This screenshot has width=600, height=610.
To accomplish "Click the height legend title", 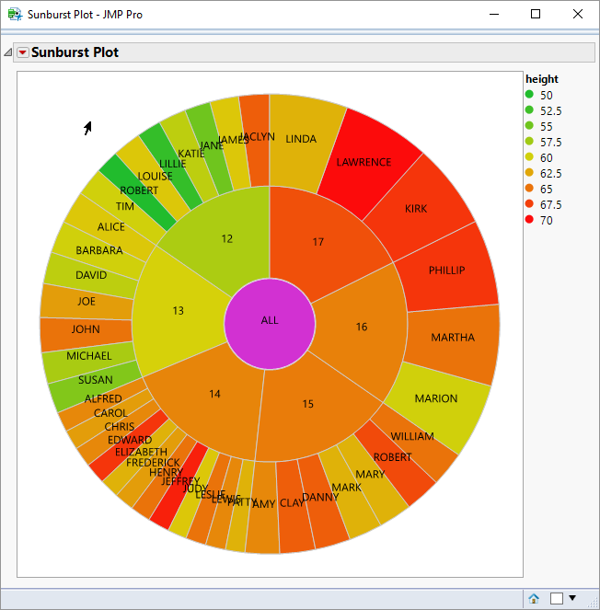I will point(542,79).
